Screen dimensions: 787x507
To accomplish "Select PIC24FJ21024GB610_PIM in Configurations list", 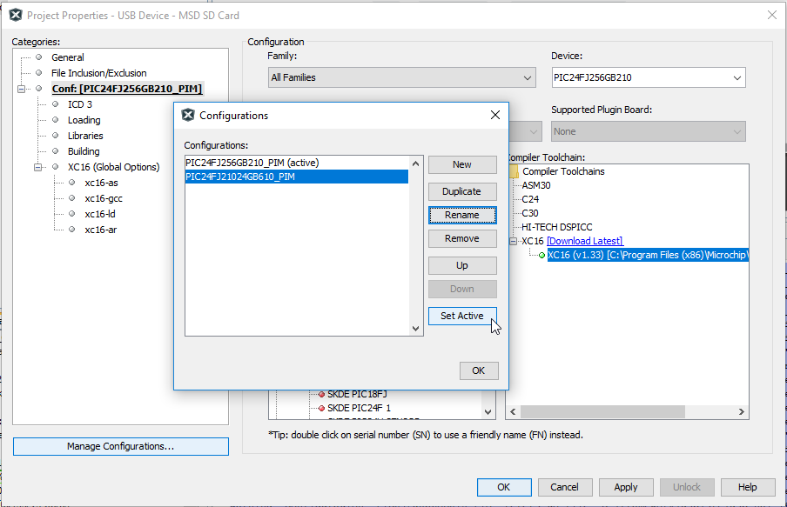I will coord(297,177).
